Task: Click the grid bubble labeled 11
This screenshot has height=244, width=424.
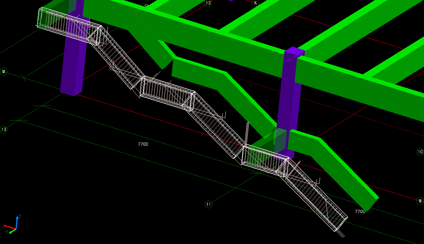Action: click(209, 204)
